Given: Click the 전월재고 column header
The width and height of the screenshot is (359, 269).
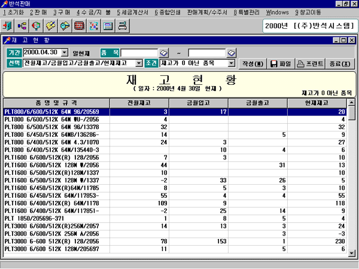Looking at the screenshot, I should pos(139,103).
